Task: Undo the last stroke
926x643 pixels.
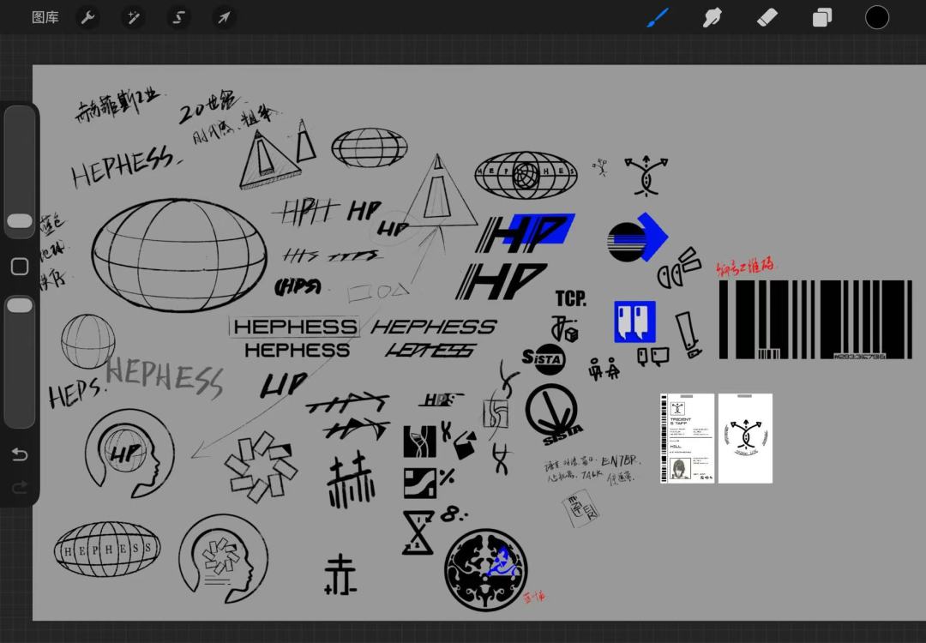Action: (20, 454)
